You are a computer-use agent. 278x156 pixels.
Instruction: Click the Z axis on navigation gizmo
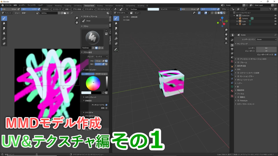point(222,18)
